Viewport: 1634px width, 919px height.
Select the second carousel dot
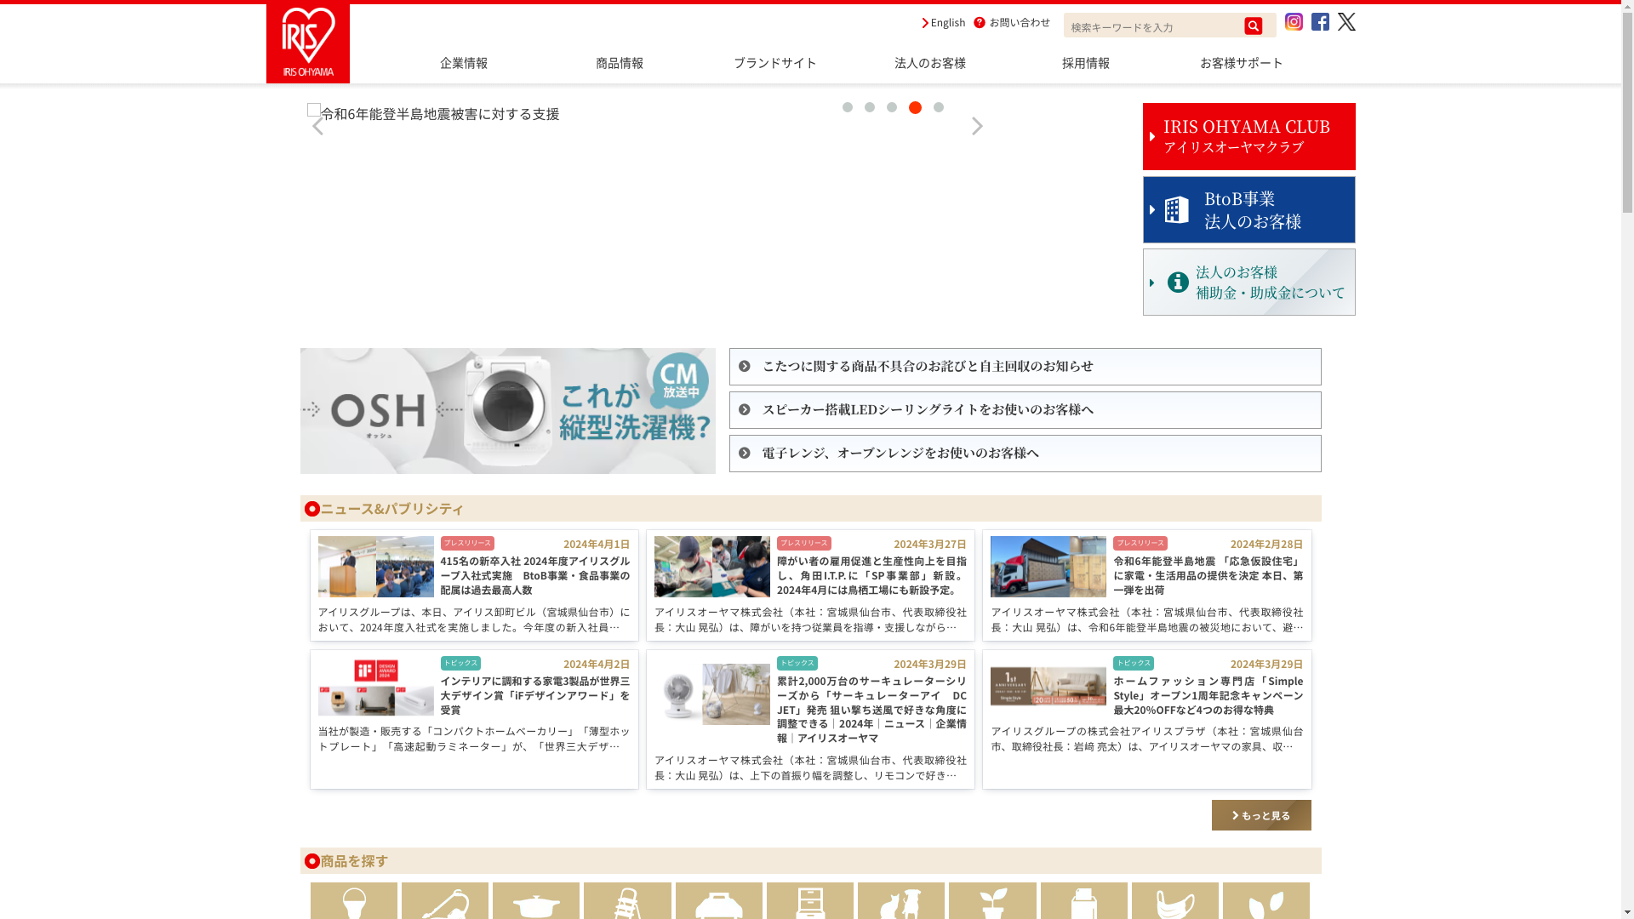pos(869,107)
